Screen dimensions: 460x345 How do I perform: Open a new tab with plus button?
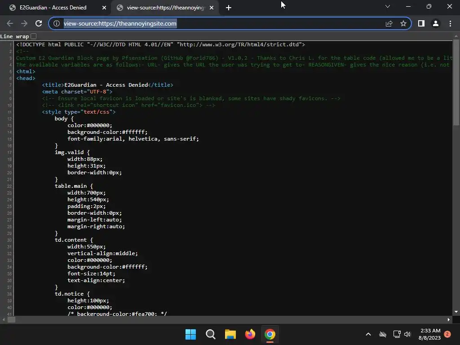click(x=229, y=8)
